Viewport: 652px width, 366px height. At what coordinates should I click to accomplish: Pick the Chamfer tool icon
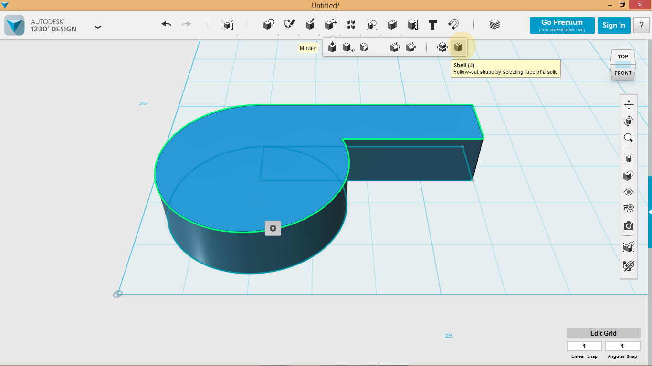[410, 47]
